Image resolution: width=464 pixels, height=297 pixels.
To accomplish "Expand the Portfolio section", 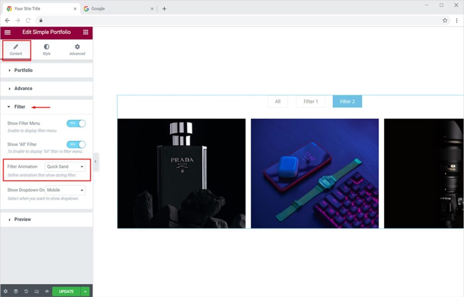I will click(x=24, y=70).
